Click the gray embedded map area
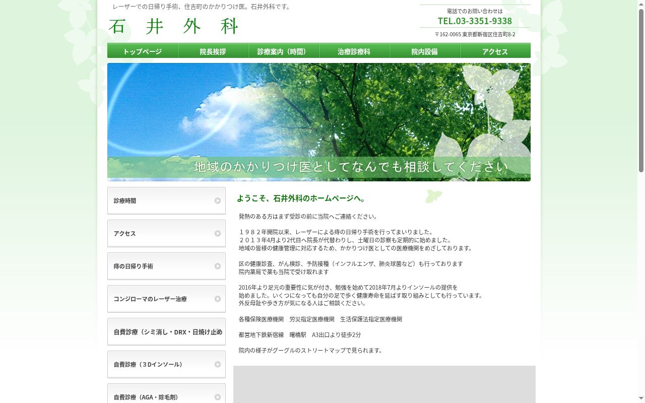645x403 pixels. (x=384, y=384)
